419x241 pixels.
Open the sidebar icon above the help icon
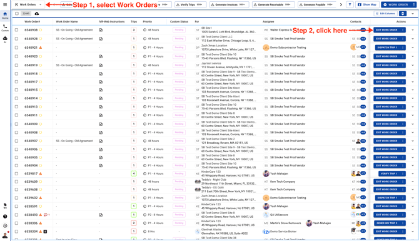click(5, 206)
